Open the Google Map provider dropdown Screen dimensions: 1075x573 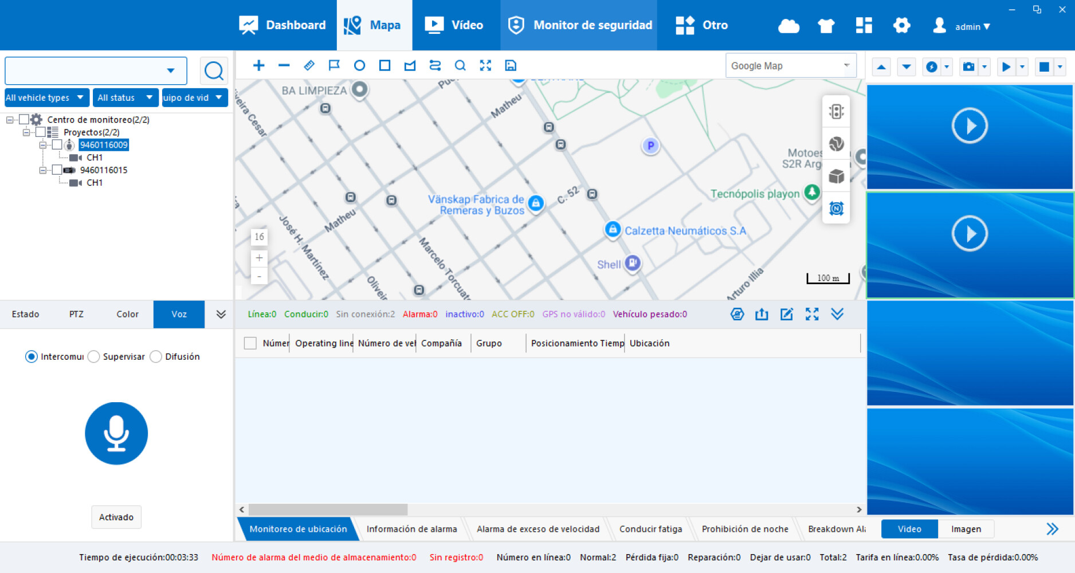tap(790, 66)
